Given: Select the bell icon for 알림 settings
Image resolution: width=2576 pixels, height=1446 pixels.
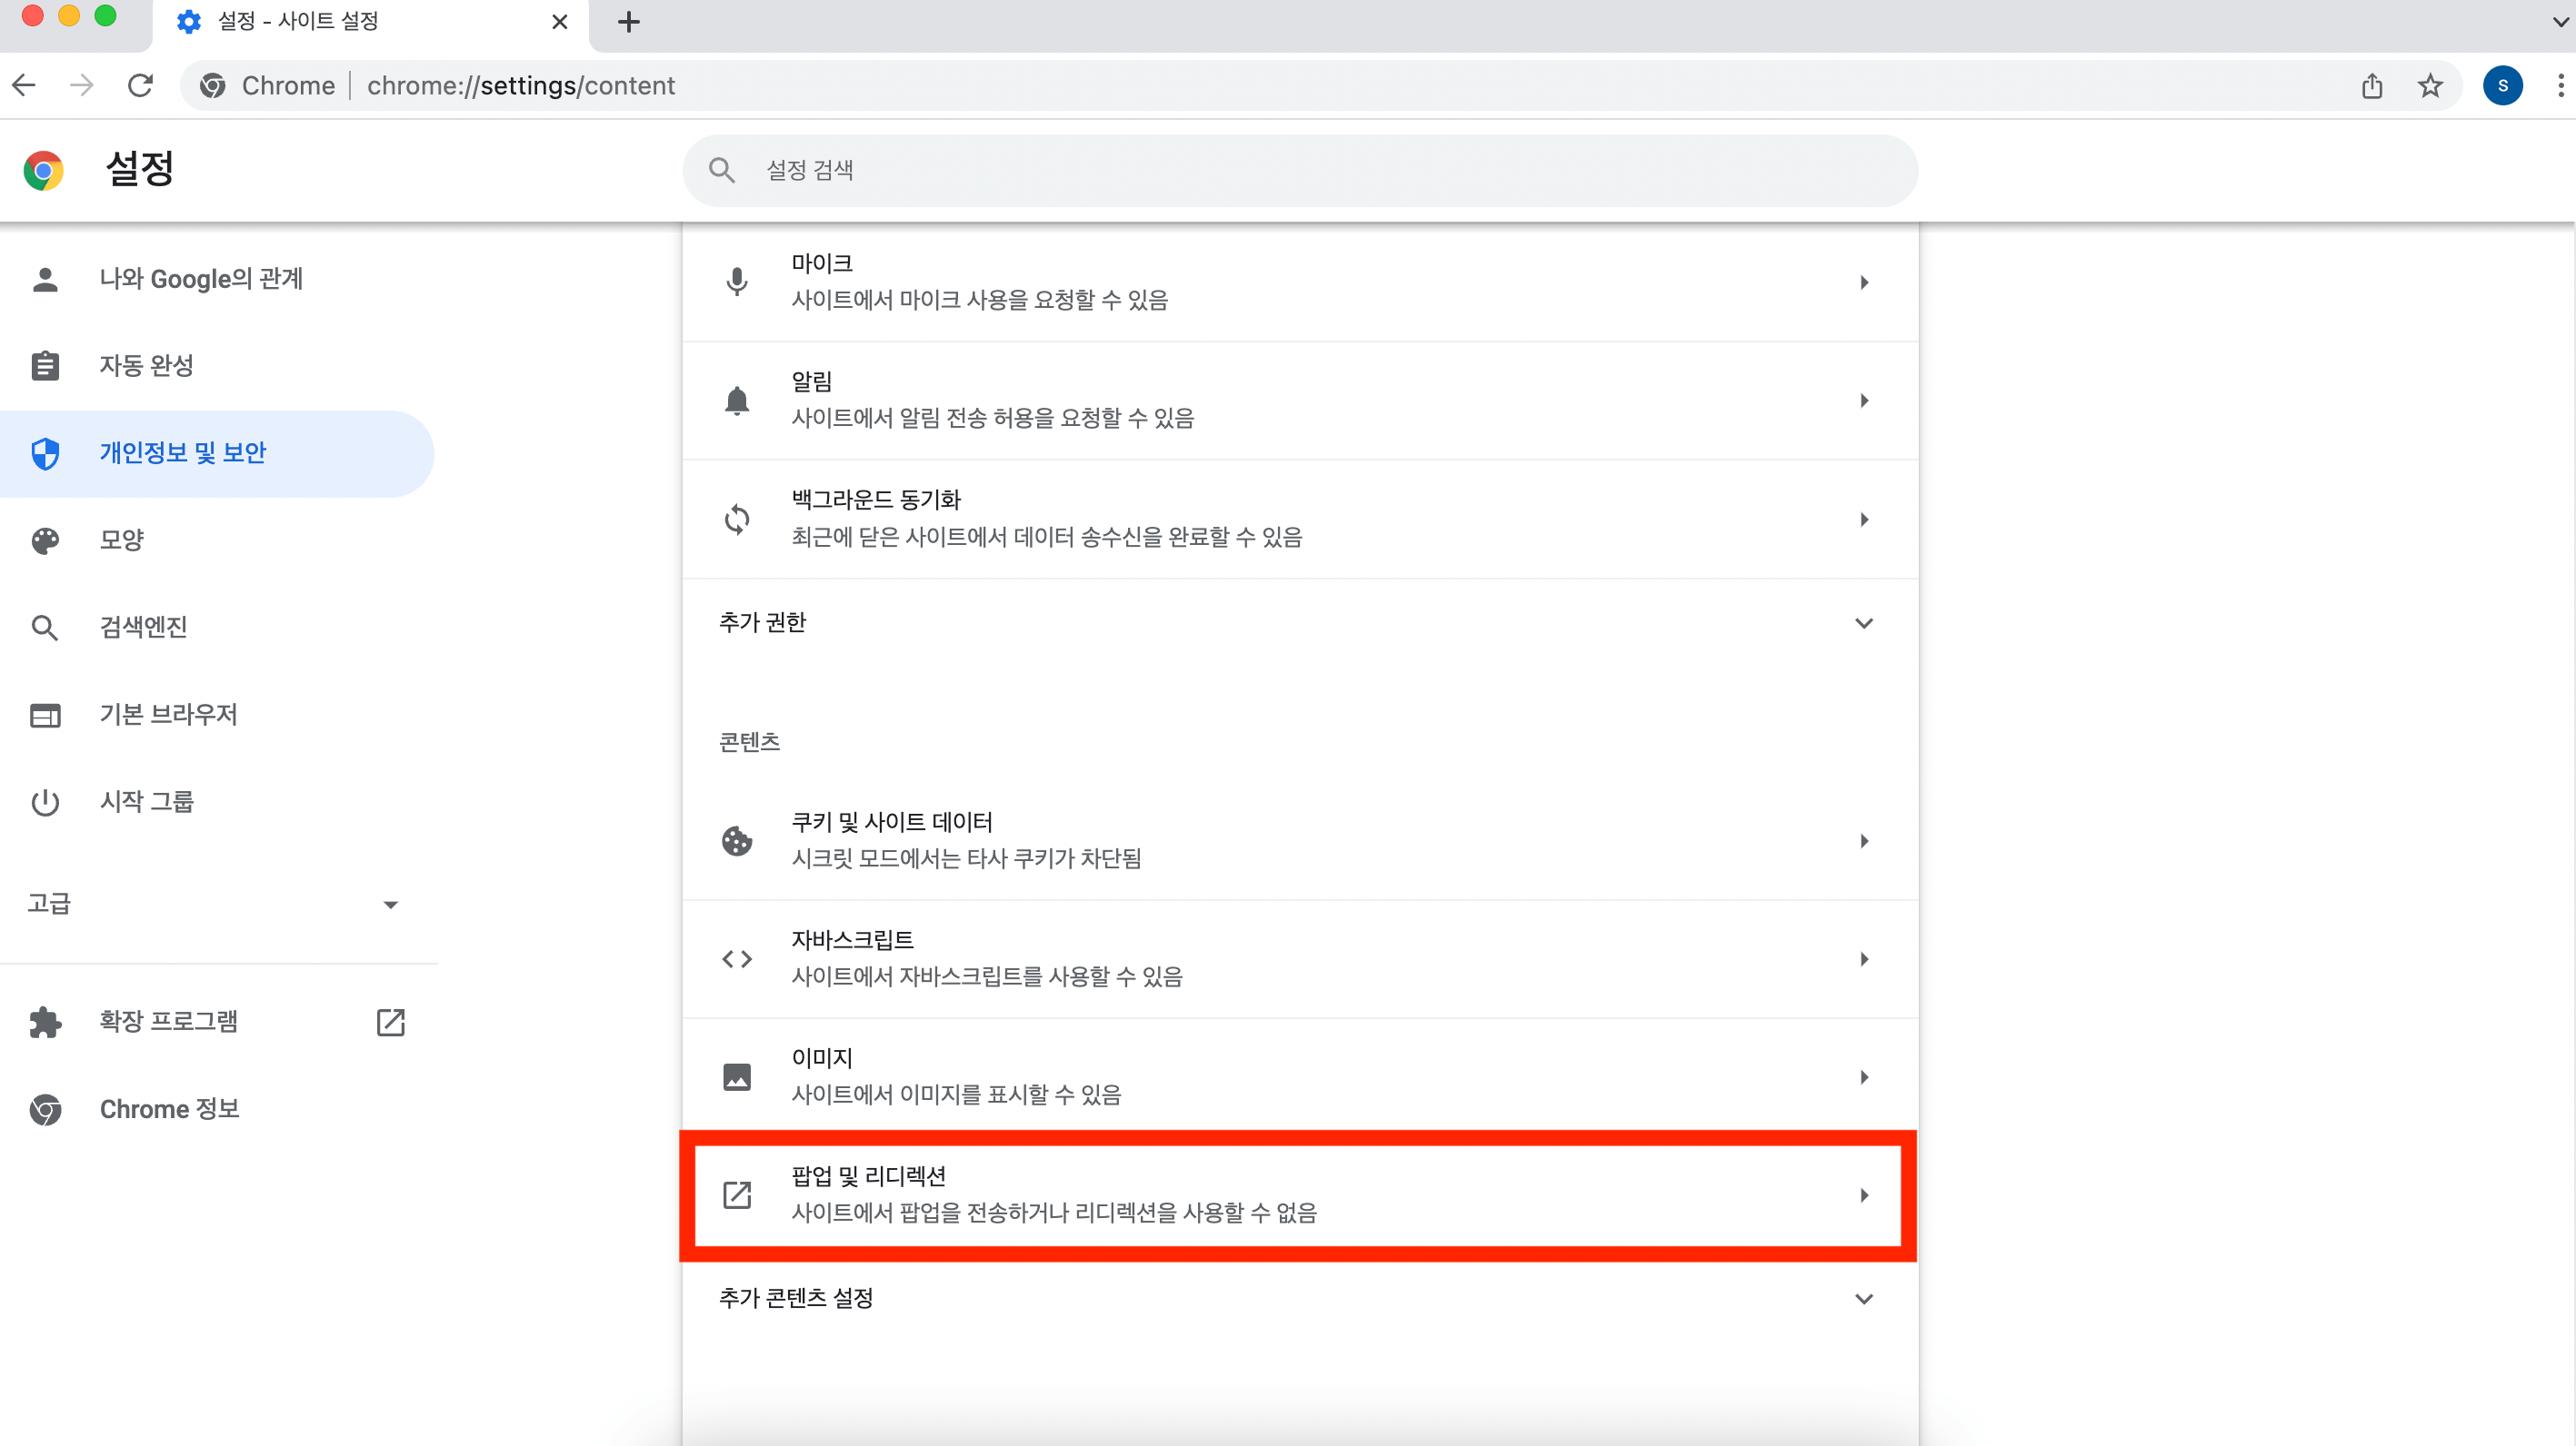Looking at the screenshot, I should tap(737, 399).
